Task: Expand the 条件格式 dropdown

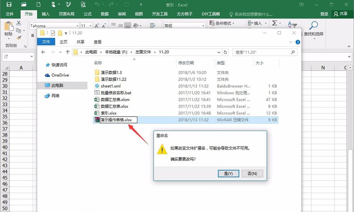Action: (233, 23)
